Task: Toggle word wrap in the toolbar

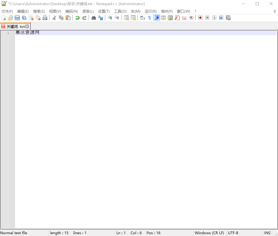Action: coord(143,18)
